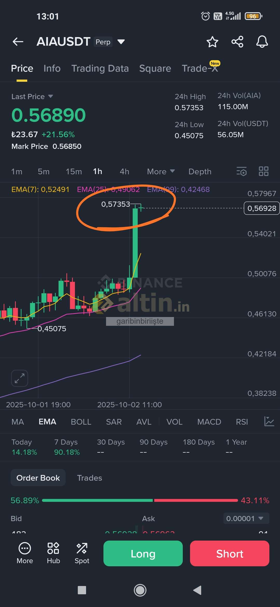Switch to the Trading Data tab
The image size is (280, 607).
[100, 68]
